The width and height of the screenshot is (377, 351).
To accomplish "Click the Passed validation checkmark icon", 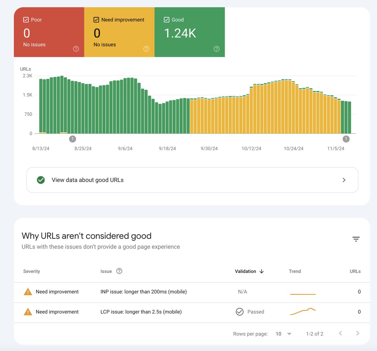I will pos(239,312).
